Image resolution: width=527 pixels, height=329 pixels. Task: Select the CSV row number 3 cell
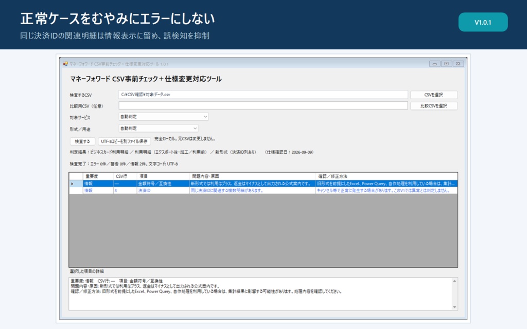click(x=125, y=190)
